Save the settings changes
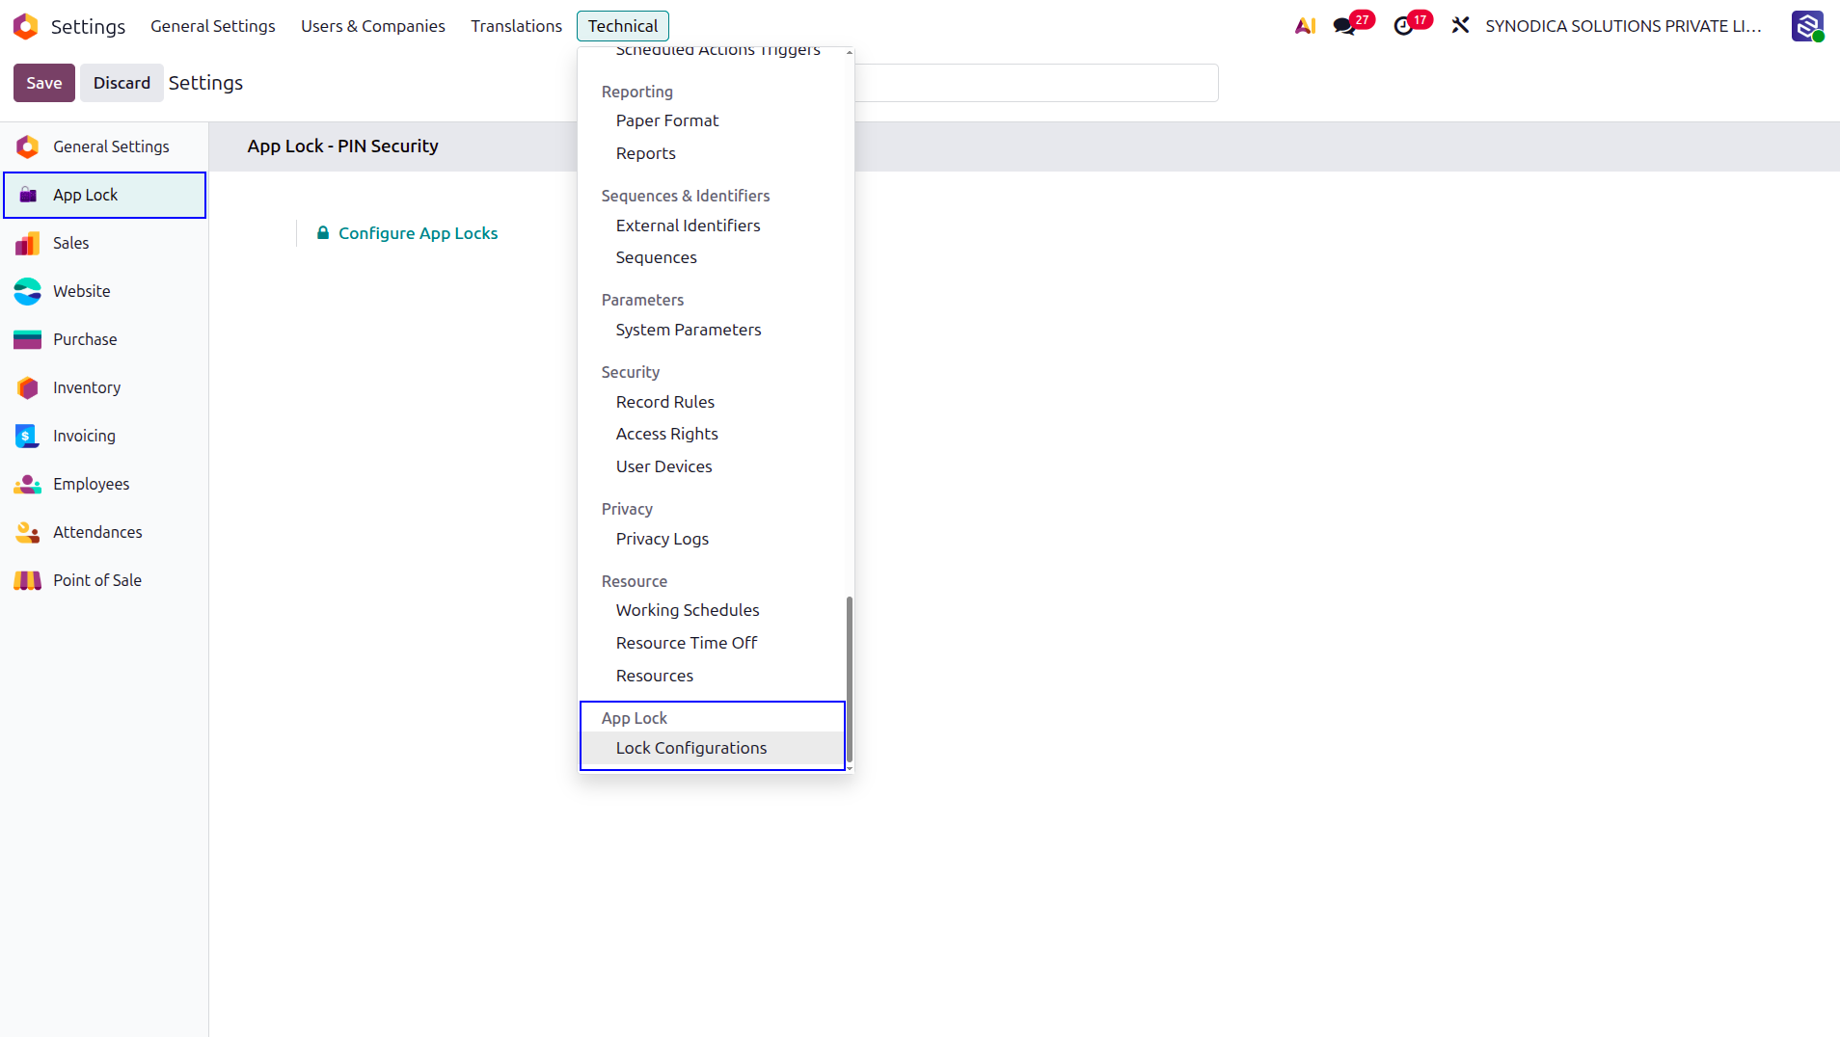The image size is (1840, 1037). click(44, 83)
